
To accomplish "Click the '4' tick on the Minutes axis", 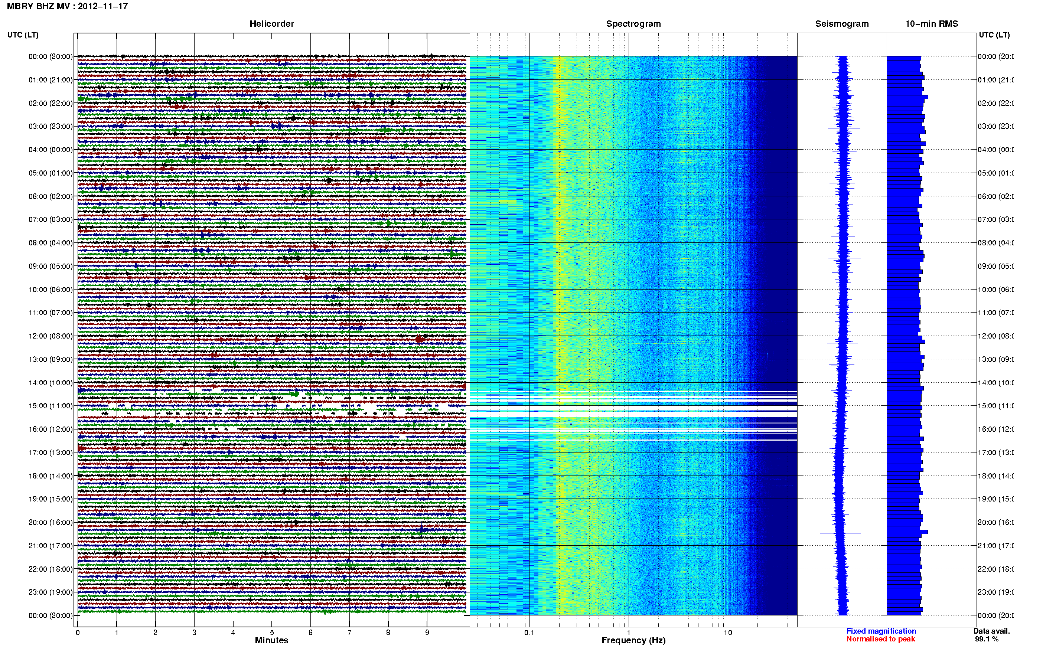I will tap(233, 633).
